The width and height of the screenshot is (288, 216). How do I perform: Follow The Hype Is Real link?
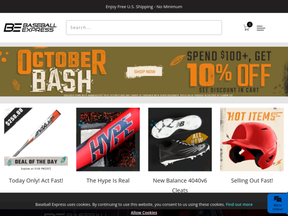(x=108, y=180)
